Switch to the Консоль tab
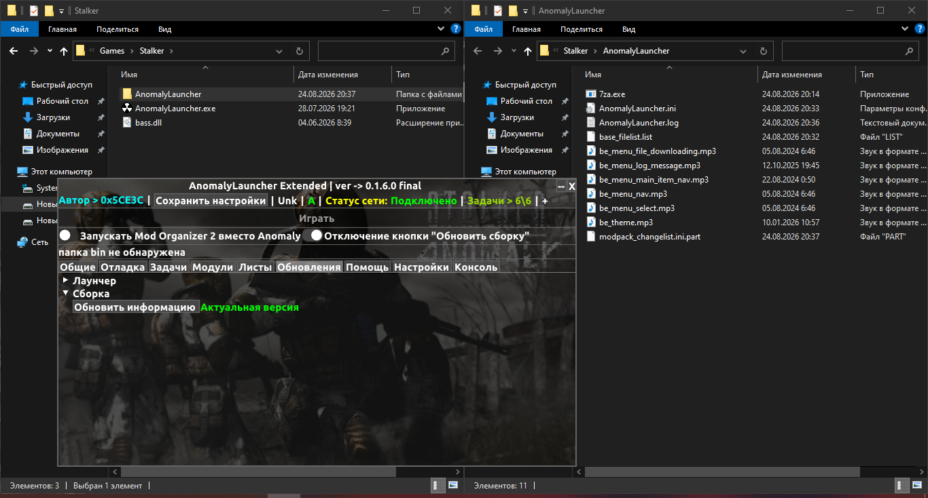 click(476, 267)
